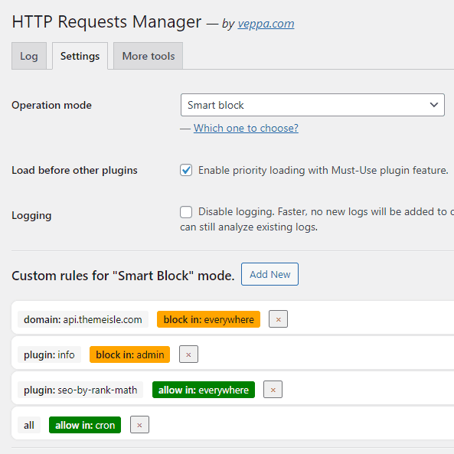Image resolution: width=454 pixels, height=454 pixels.
Task: Click the allow in: cron badge
Action: (85, 425)
